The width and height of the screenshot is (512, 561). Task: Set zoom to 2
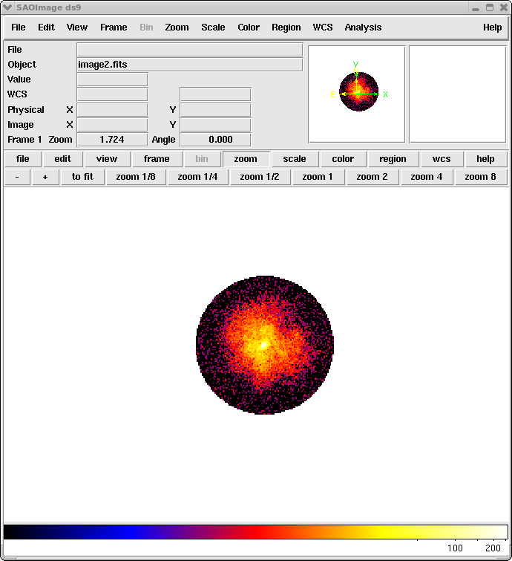372,177
